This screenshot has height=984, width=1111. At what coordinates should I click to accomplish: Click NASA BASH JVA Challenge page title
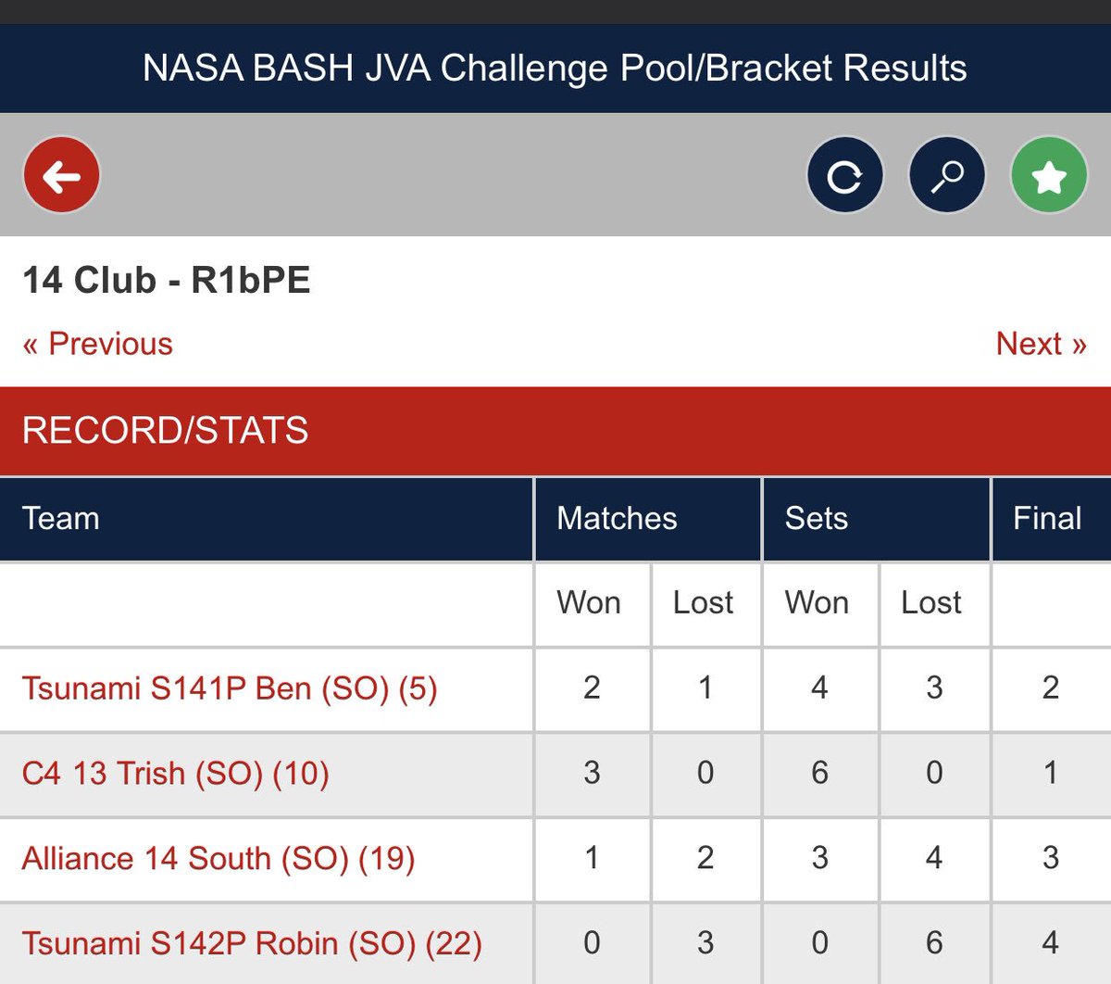pyautogui.click(x=555, y=69)
